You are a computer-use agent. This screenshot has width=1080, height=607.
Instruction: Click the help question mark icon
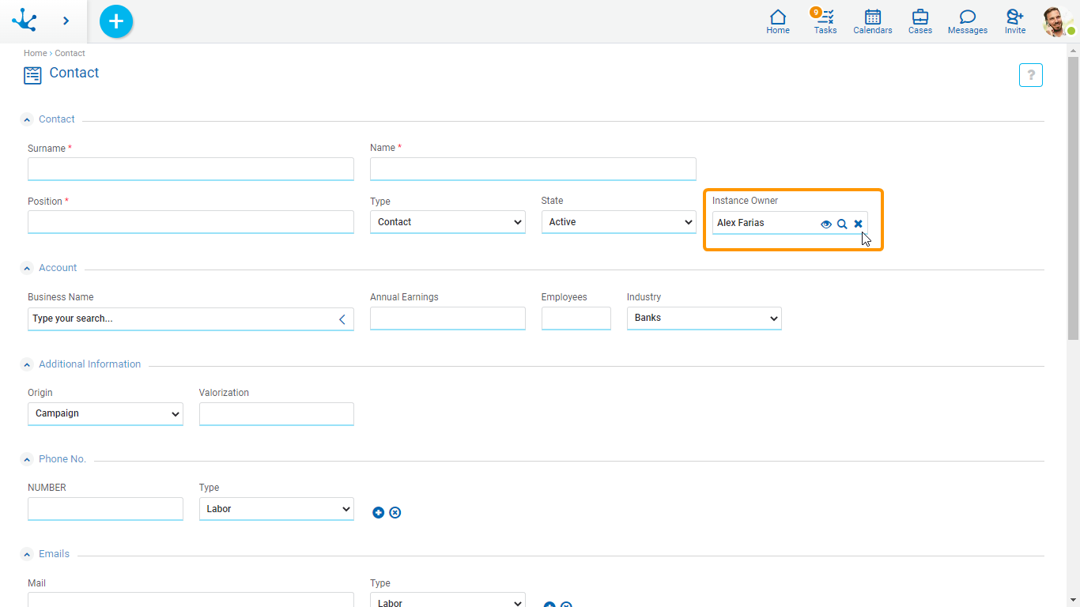(1030, 75)
